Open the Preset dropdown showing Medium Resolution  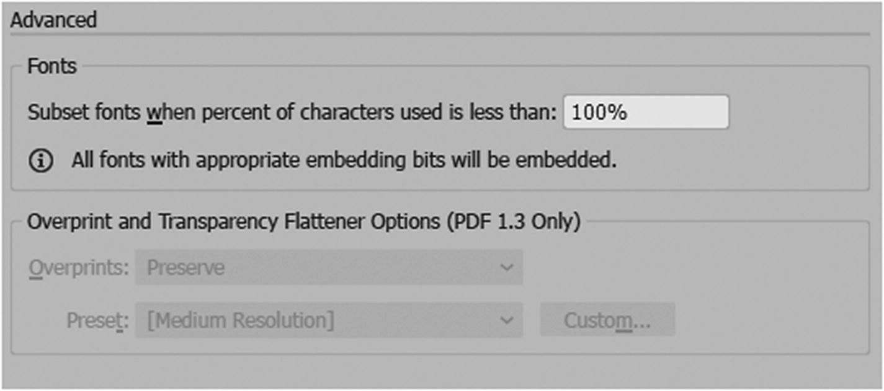(x=329, y=320)
